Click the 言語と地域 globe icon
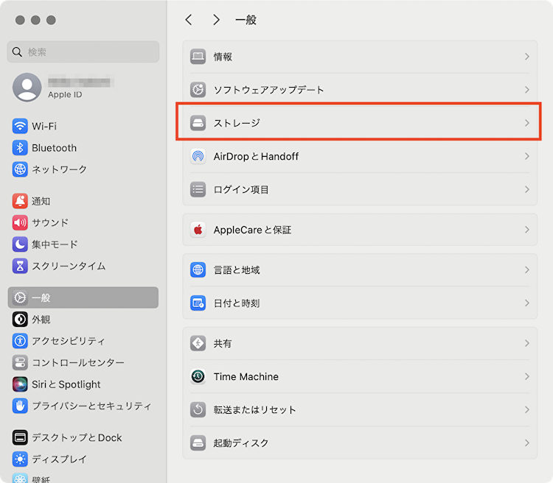553x483 pixels. coord(198,270)
